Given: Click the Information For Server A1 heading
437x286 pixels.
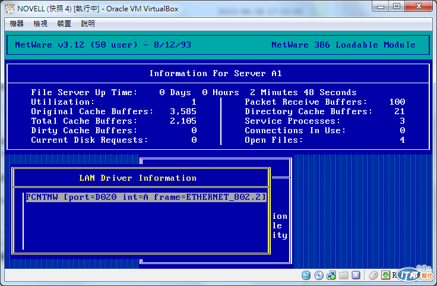Looking at the screenshot, I should [216, 73].
